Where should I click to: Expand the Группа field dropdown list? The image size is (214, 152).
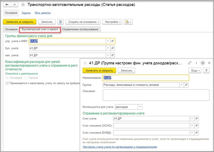[181, 85]
